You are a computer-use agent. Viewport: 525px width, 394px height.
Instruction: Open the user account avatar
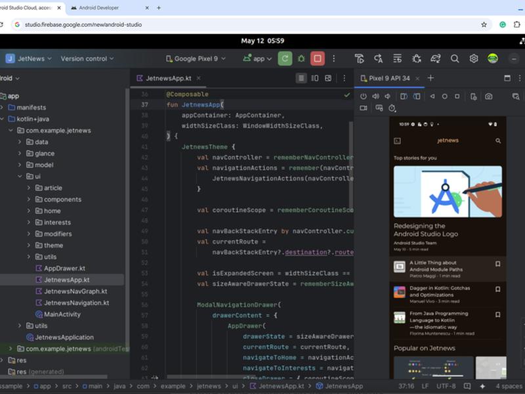click(493, 58)
